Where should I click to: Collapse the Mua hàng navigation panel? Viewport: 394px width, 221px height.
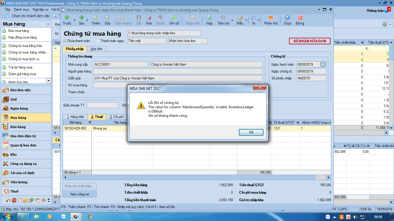point(48,24)
